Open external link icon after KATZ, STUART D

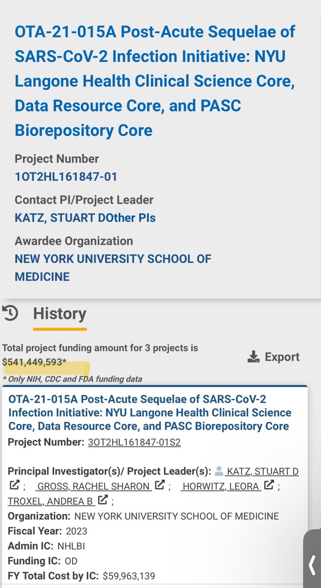(x=14, y=486)
